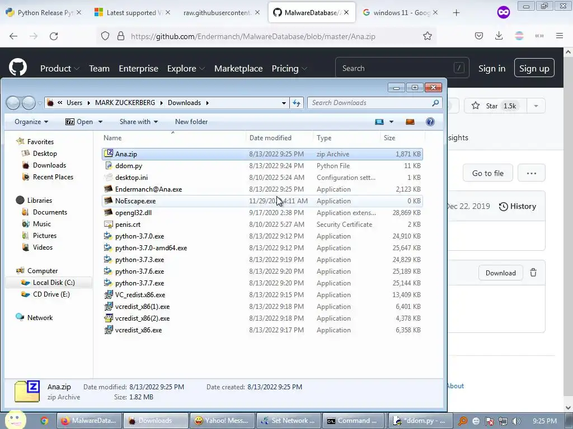This screenshot has width=573, height=429.
Task: Click the refresh arrows beside address bar
Action: (x=297, y=103)
